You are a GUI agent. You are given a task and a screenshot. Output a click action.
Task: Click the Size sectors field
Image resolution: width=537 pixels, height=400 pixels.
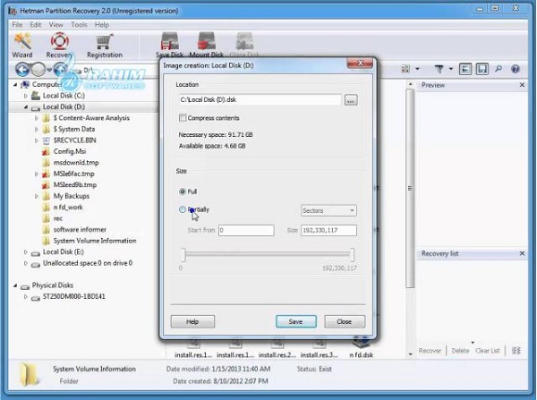pos(328,230)
